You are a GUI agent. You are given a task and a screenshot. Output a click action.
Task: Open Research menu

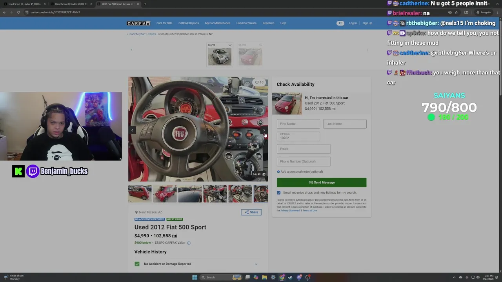(x=268, y=23)
